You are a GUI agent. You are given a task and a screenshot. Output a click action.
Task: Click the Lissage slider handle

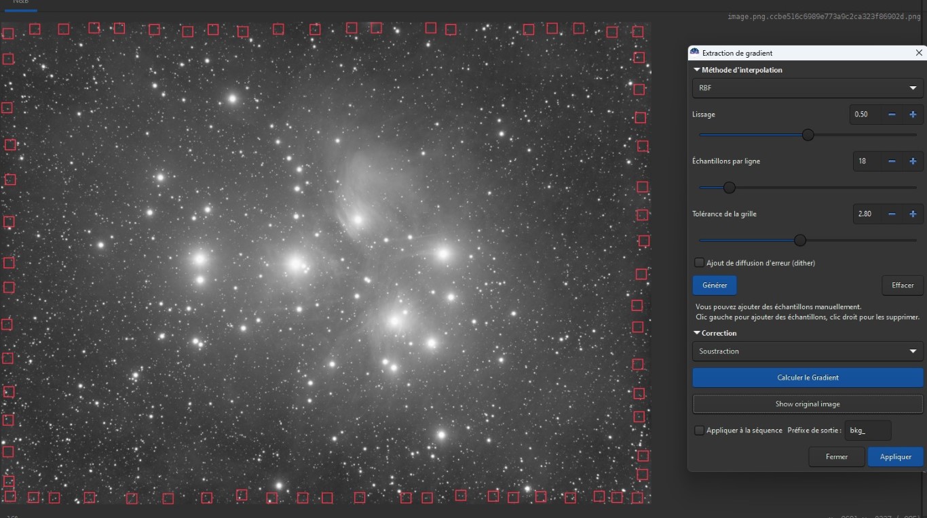pyautogui.click(x=808, y=135)
